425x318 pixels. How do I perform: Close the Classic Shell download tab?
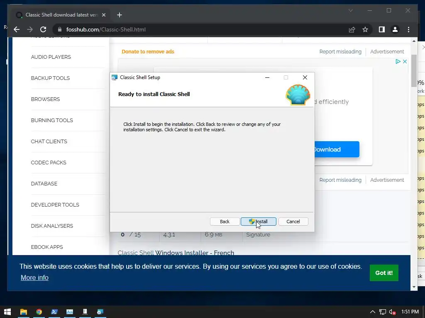point(103,15)
